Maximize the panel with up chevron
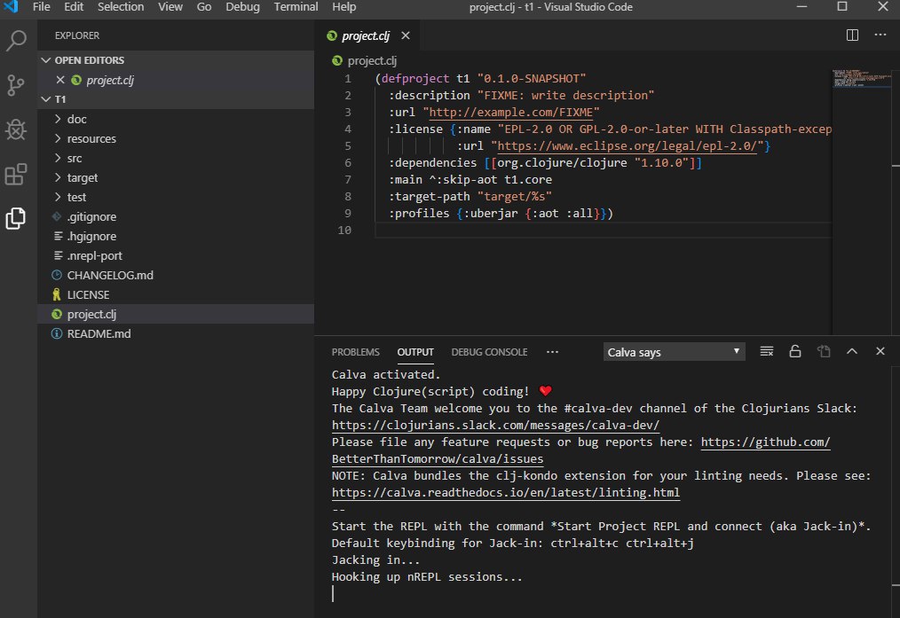 [x=852, y=351]
